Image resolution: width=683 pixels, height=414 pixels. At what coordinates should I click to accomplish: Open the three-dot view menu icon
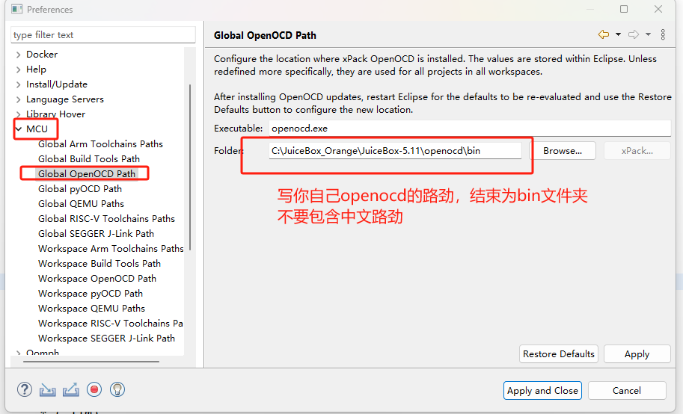click(x=663, y=34)
